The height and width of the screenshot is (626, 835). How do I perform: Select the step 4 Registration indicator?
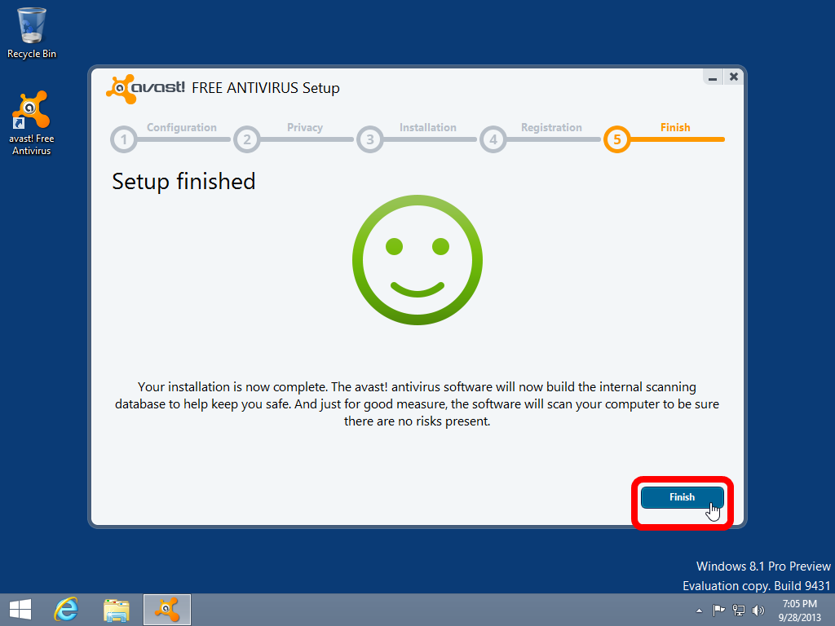(493, 140)
